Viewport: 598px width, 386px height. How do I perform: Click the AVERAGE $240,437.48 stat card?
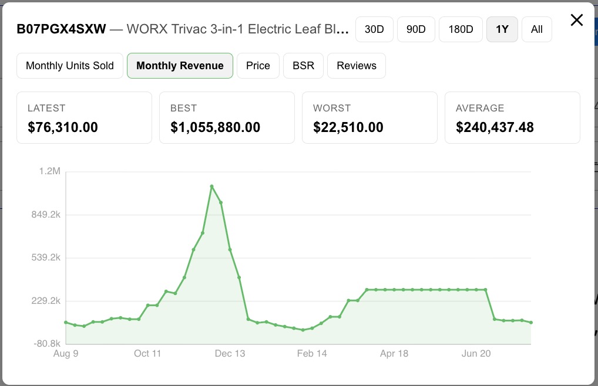pos(512,118)
